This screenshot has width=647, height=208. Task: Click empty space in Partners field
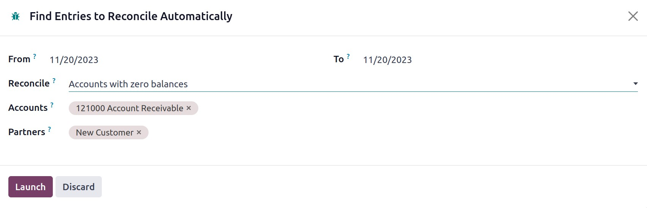[x=380, y=132]
